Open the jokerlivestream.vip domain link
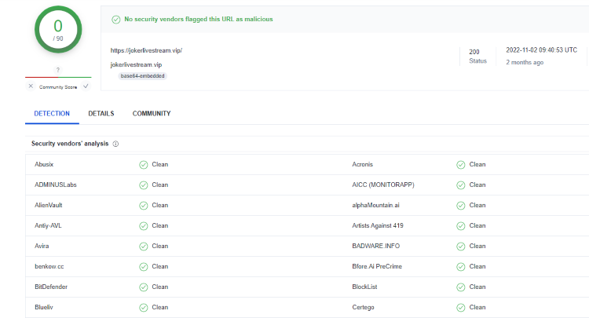The image size is (589, 318). [x=136, y=64]
